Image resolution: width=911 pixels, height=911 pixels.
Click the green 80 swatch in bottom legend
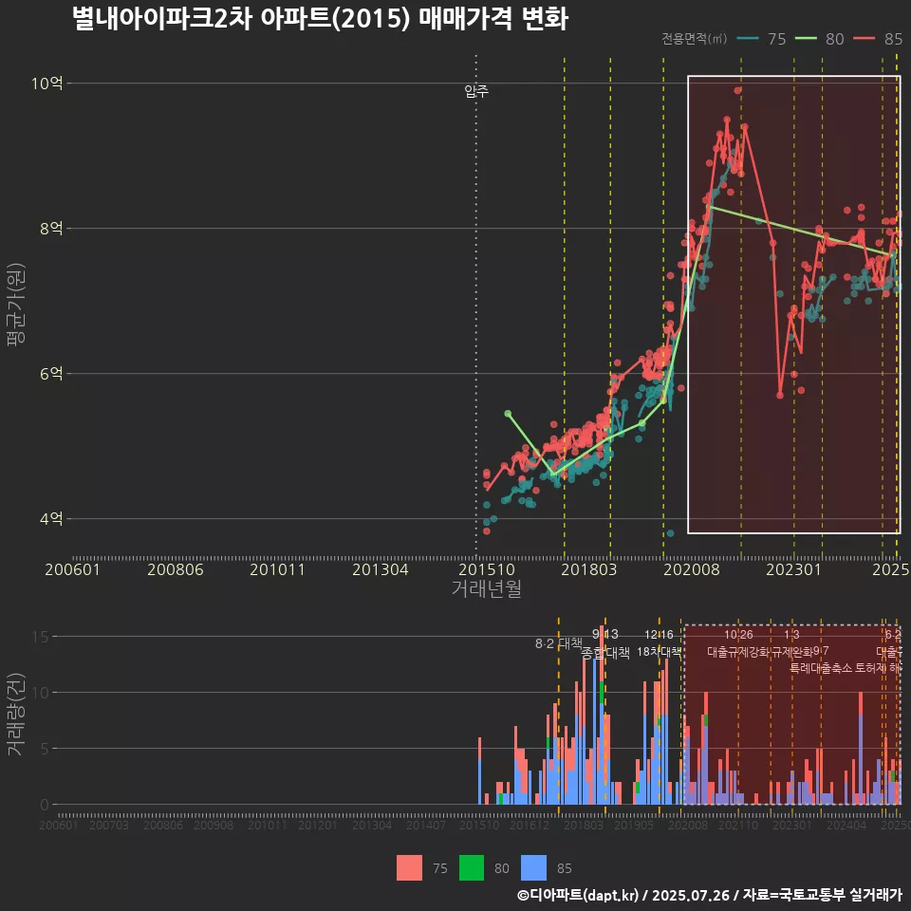tap(472, 868)
